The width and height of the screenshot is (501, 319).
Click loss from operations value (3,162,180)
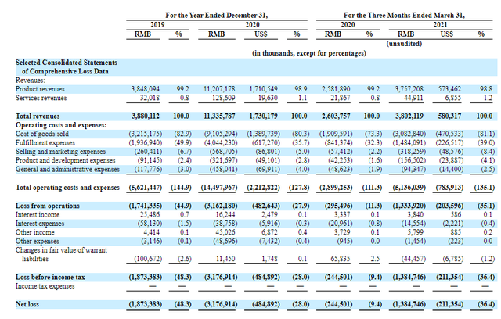221,206
